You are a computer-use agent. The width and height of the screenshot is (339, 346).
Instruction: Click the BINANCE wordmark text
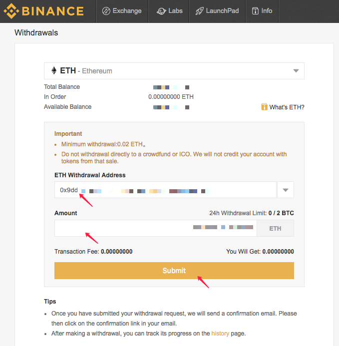tap(53, 11)
